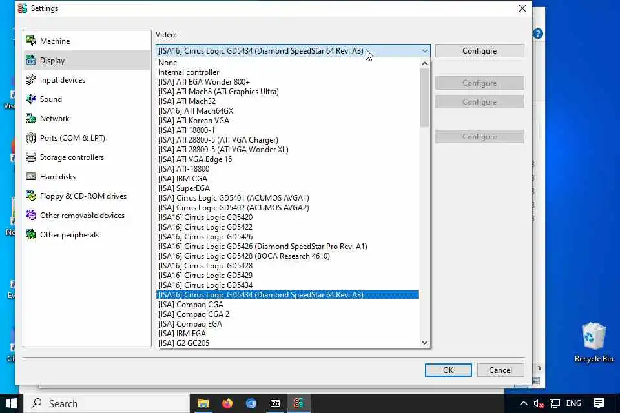Select Internal controller video option
The height and width of the screenshot is (413, 620).
tap(287, 72)
